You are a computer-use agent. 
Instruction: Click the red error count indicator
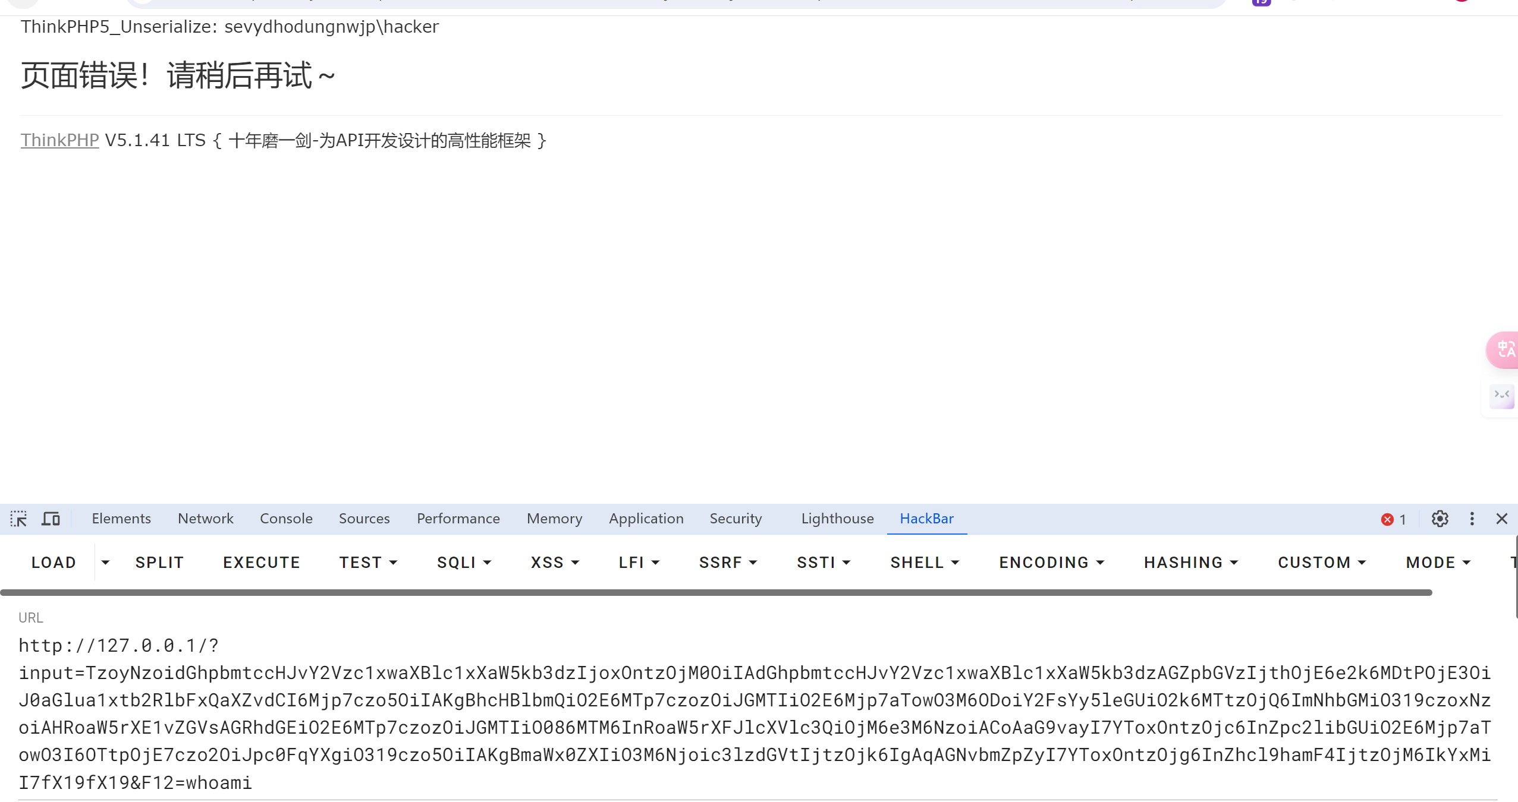1393,519
